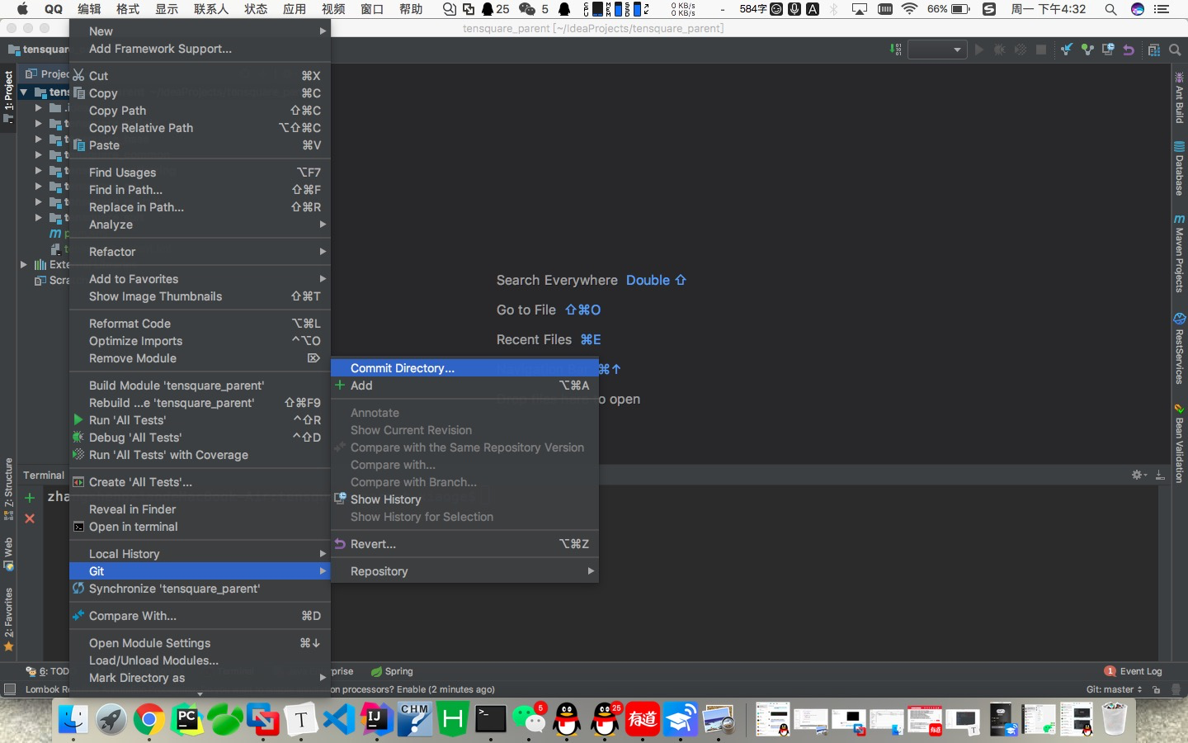This screenshot has height=743, width=1188.
Task: Click the hide terminal panel icon
Action: tap(1160, 475)
